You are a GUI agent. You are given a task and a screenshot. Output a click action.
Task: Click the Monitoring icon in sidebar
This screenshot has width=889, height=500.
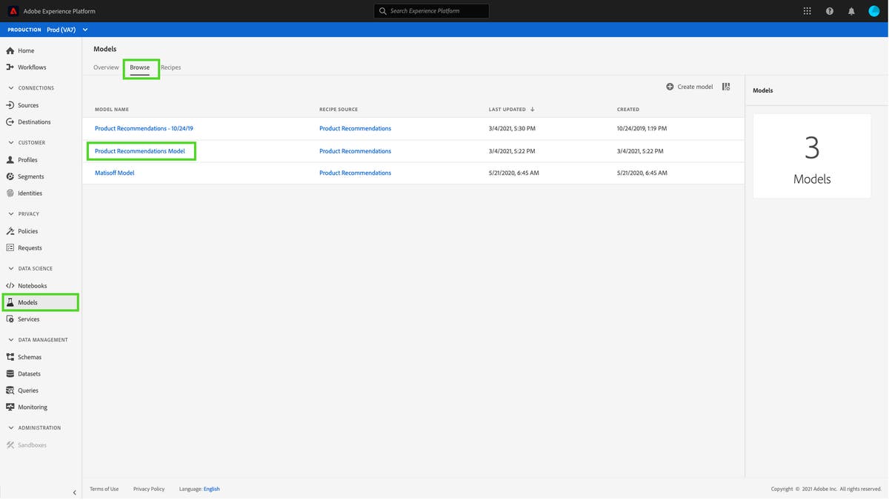click(10, 407)
